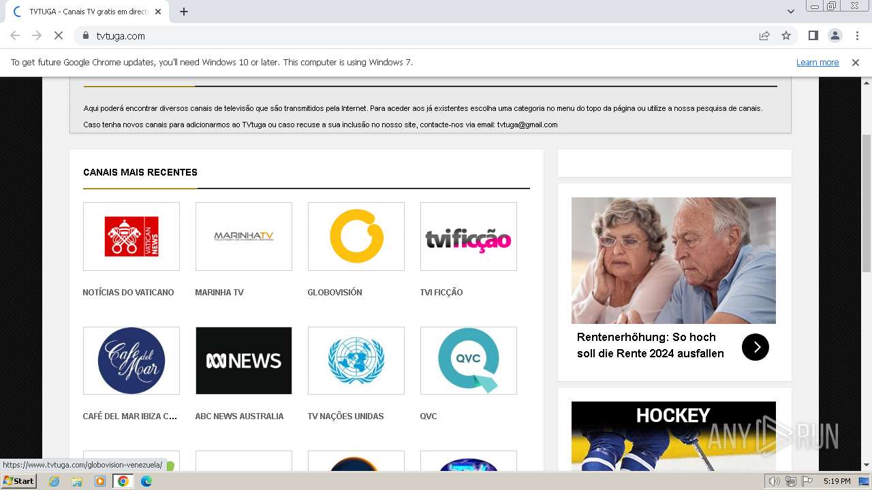Click the taskbar clock 5:19 PM
The width and height of the screenshot is (872, 490).
pyautogui.click(x=837, y=481)
